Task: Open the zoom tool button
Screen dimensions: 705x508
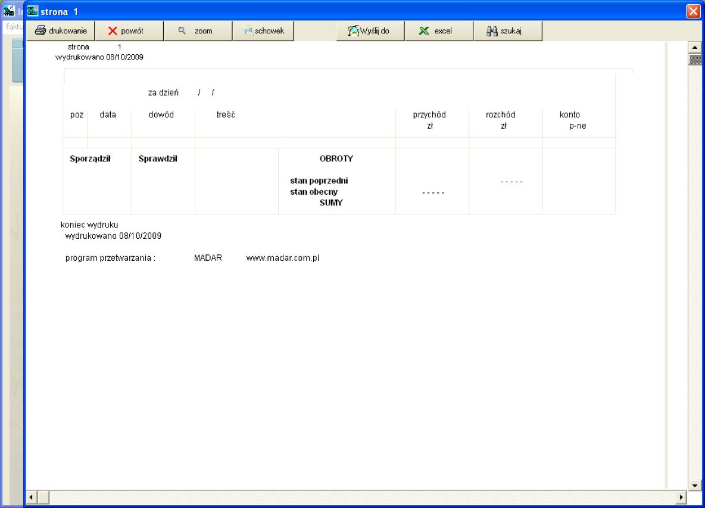Action: (198, 30)
